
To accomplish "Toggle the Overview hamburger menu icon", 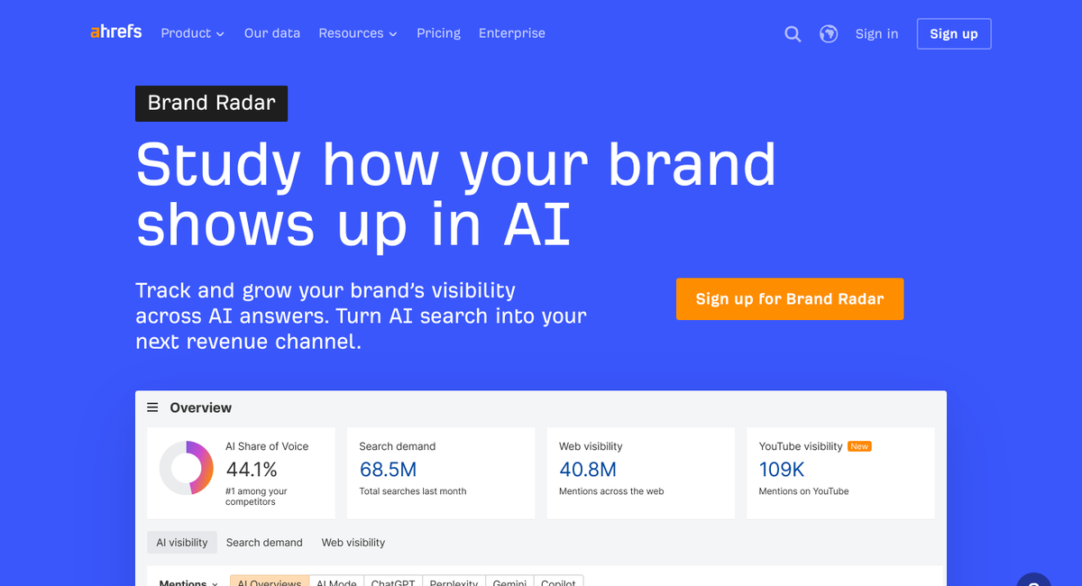I will tap(152, 407).
